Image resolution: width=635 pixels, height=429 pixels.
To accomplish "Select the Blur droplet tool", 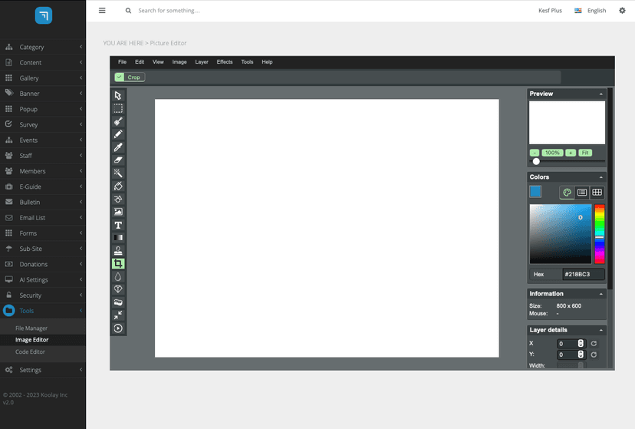I will 118,277.
